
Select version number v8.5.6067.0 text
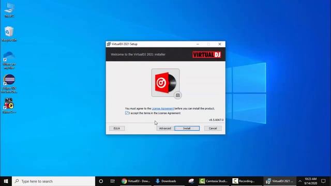click(x=216, y=120)
